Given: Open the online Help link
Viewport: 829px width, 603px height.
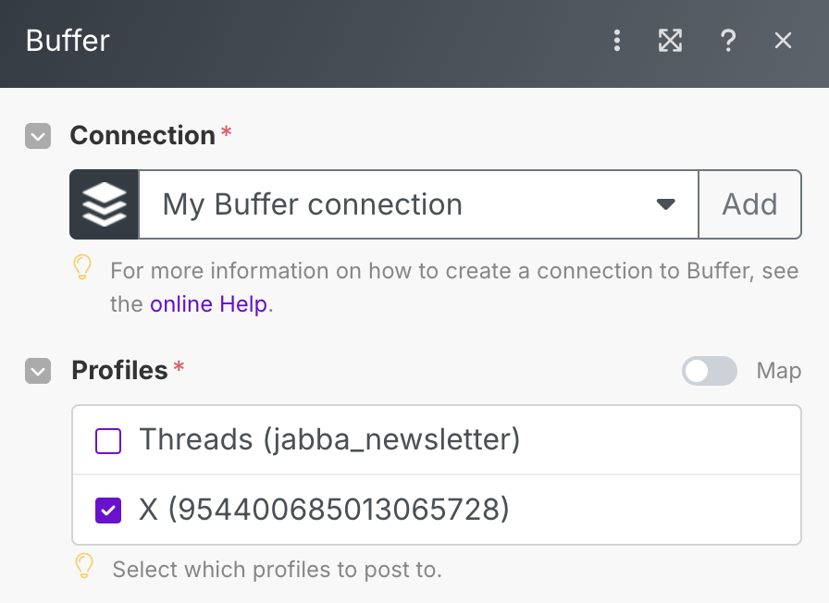Looking at the screenshot, I should (x=208, y=304).
